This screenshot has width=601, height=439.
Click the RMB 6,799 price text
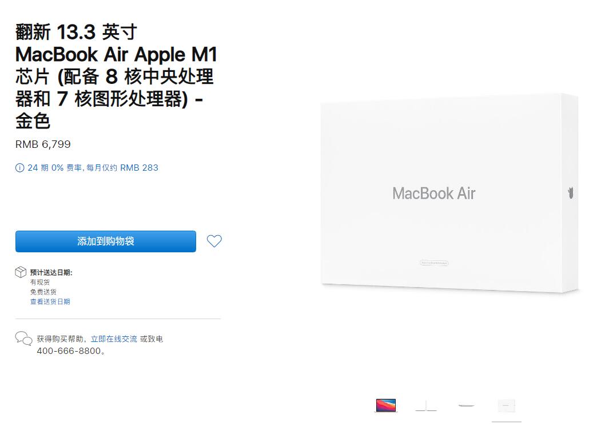click(x=43, y=144)
